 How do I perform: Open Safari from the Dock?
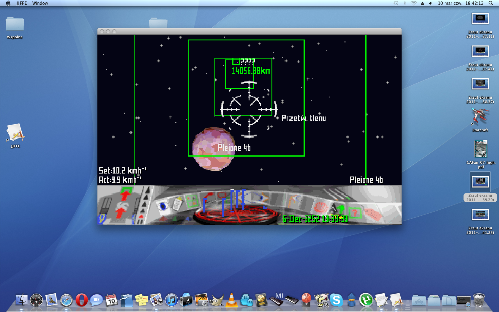point(67,300)
